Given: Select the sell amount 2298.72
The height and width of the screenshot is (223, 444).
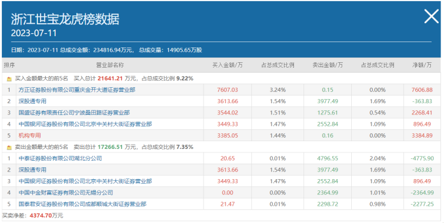Looking at the screenshot, I should tap(327, 204).
